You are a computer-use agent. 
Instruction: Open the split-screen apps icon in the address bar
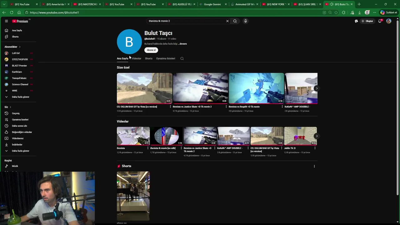click(324, 12)
